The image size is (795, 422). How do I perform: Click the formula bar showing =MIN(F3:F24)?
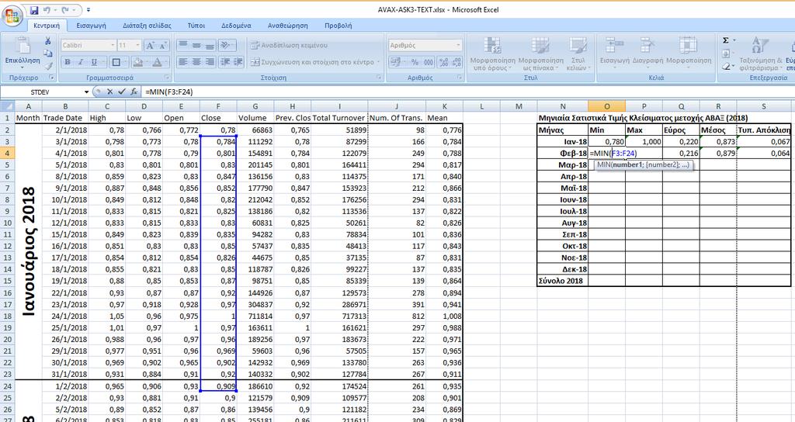coord(467,92)
